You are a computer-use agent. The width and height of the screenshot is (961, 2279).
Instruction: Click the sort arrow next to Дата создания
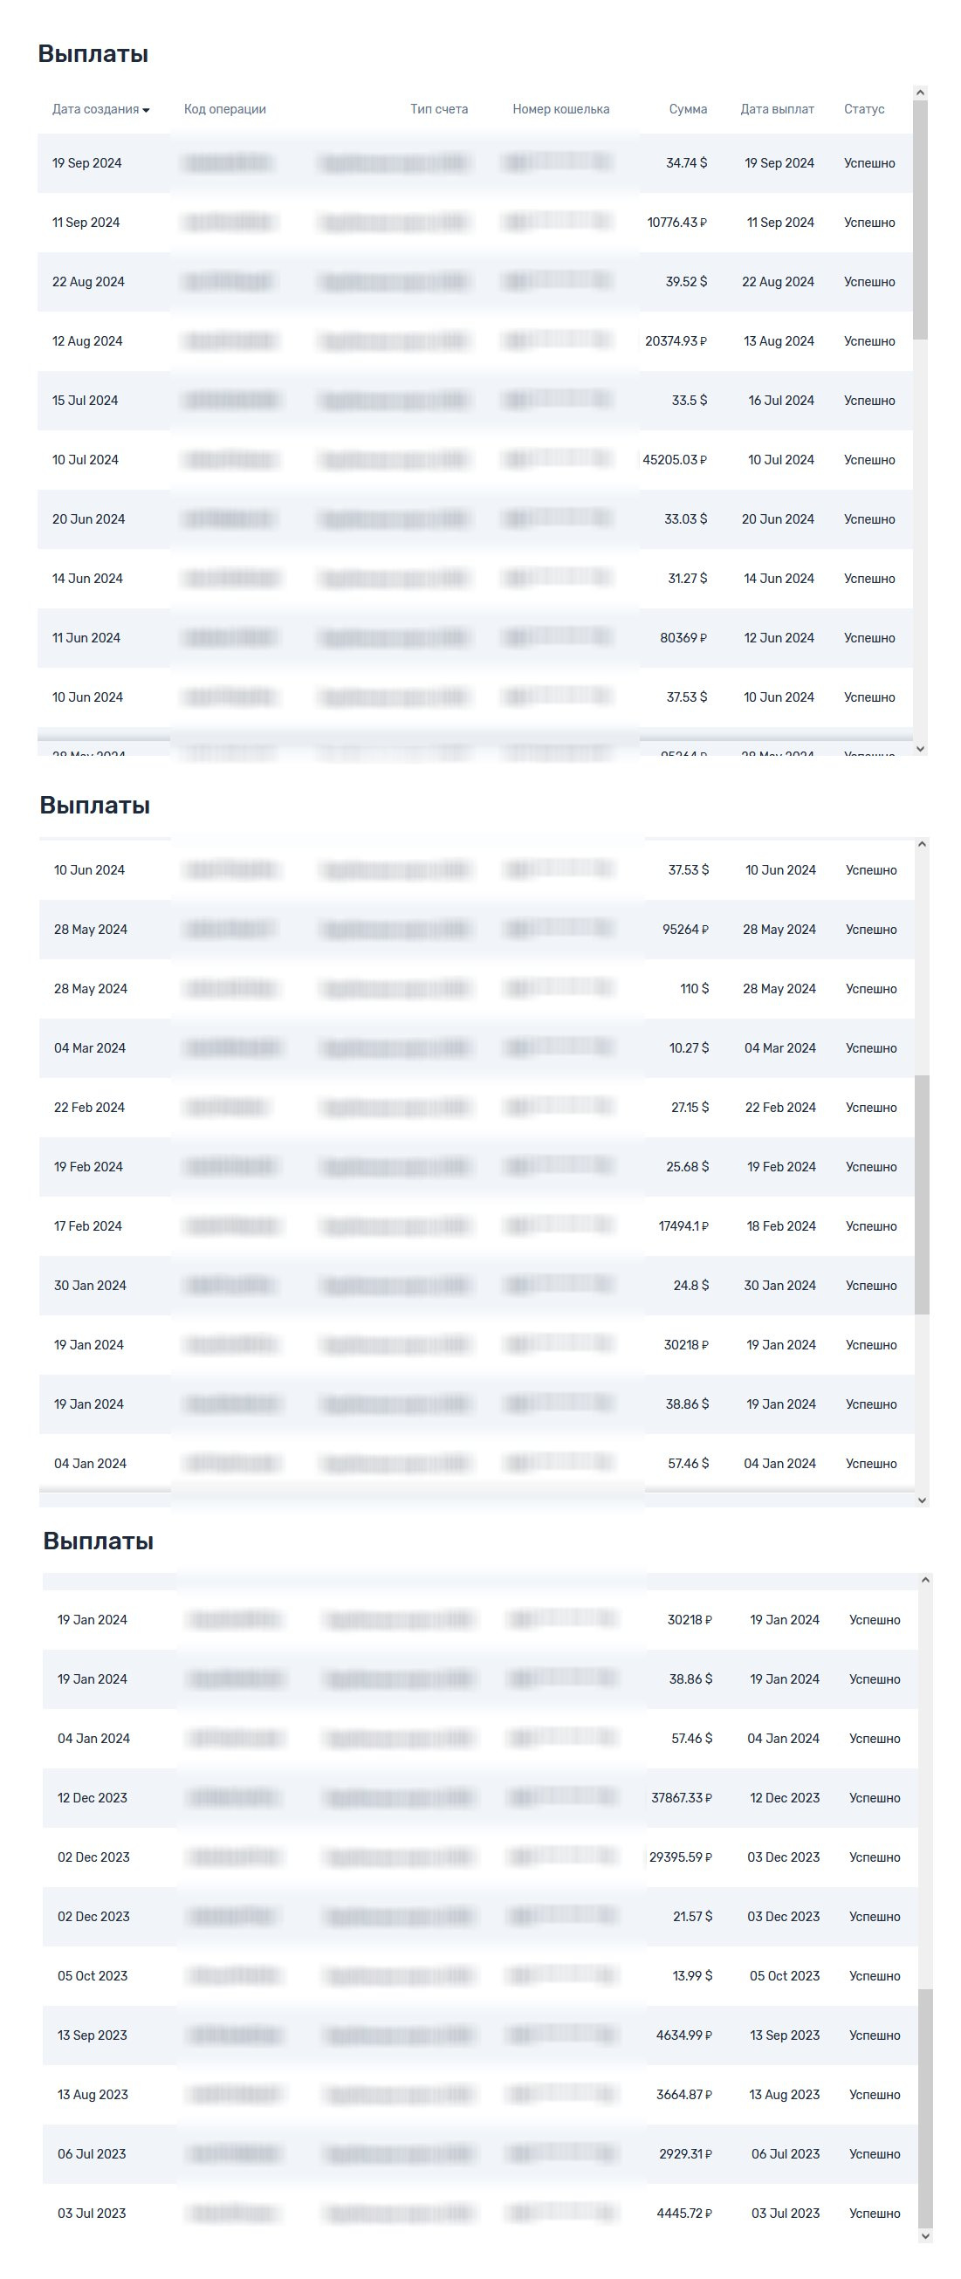tap(146, 110)
